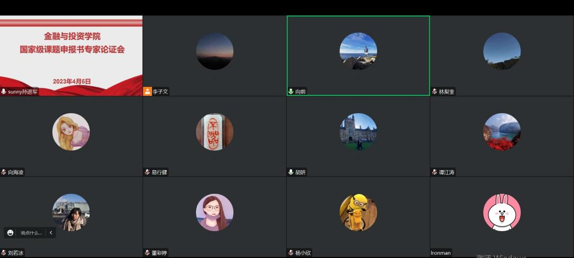Click the orange host icon beside 李子文

147,91
